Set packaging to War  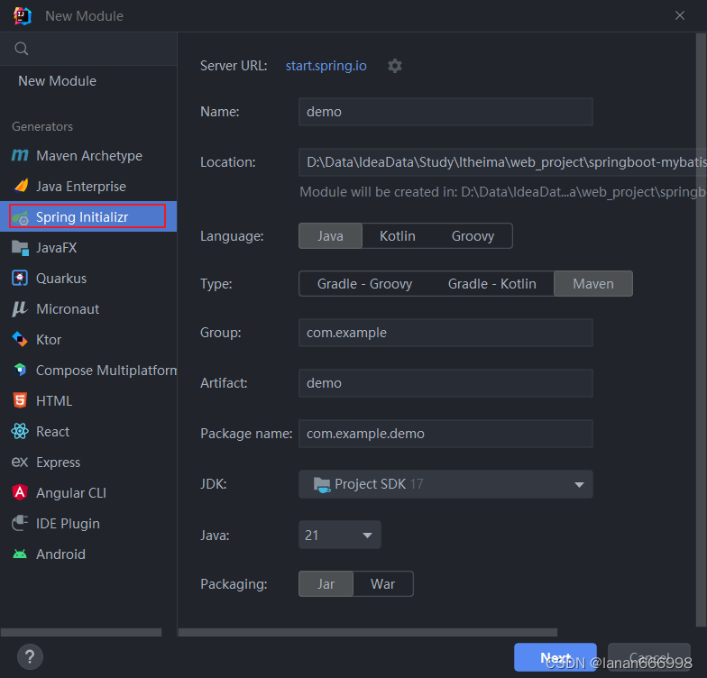click(382, 584)
